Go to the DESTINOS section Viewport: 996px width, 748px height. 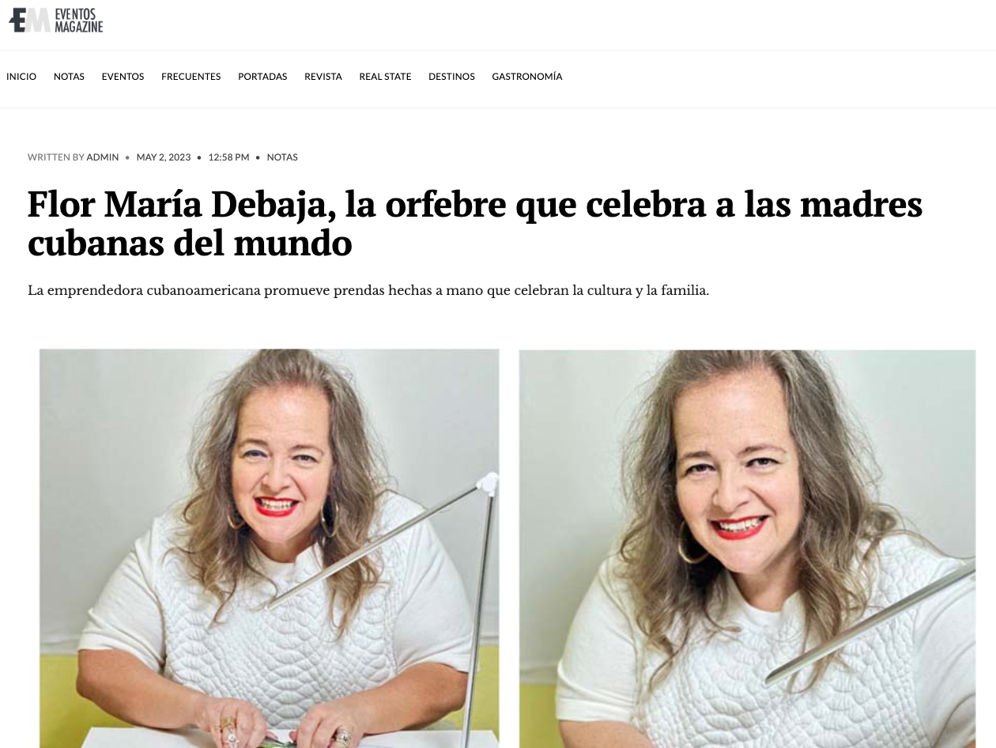pyautogui.click(x=451, y=77)
